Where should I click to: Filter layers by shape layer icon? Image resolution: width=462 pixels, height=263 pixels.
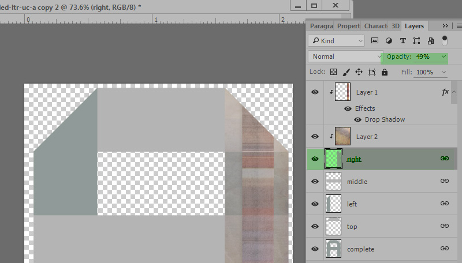point(416,41)
